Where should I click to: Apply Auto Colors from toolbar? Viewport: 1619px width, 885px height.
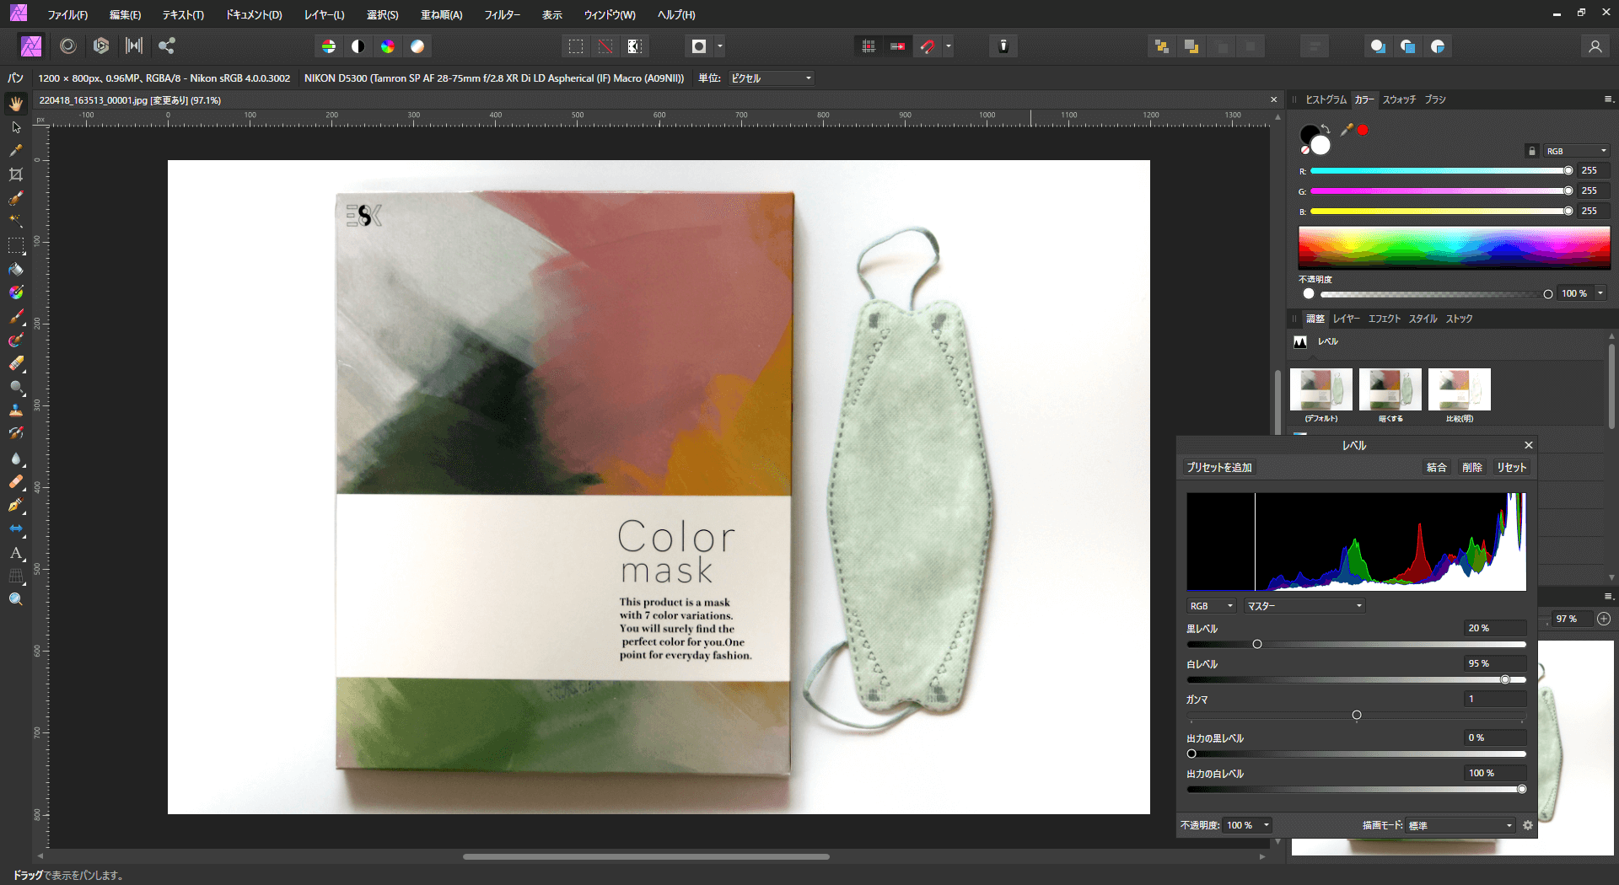pos(388,46)
